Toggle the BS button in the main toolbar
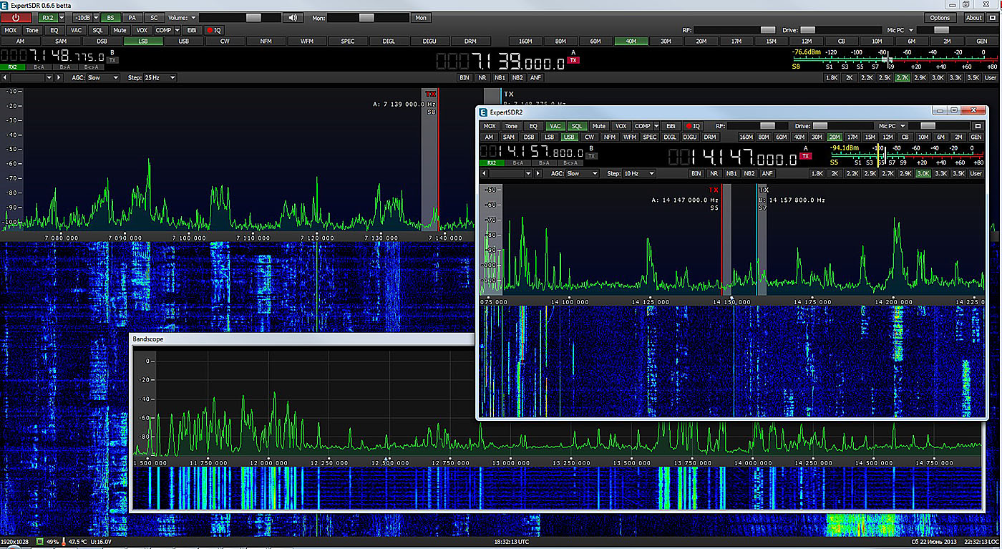 click(110, 17)
